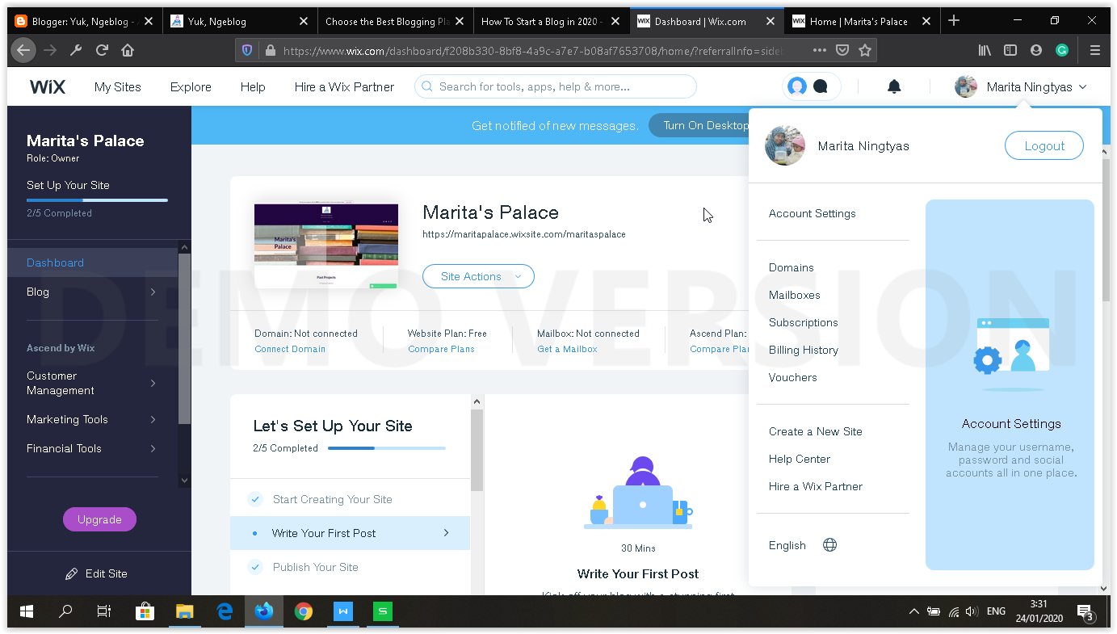Open Windows Start menu
1117x634 pixels.
(x=27, y=611)
